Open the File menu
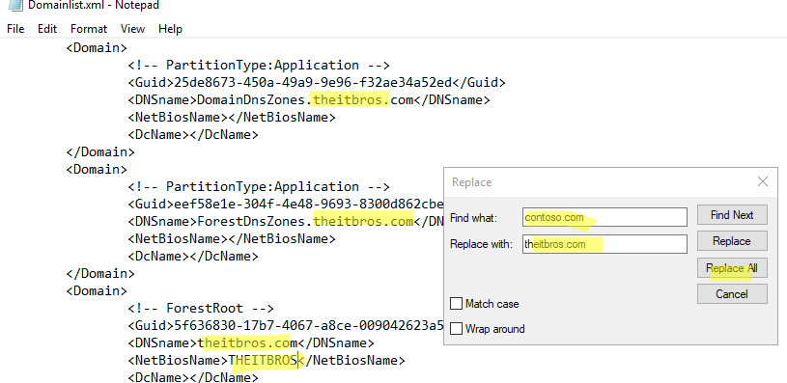This screenshot has height=383, width=787. pos(15,29)
